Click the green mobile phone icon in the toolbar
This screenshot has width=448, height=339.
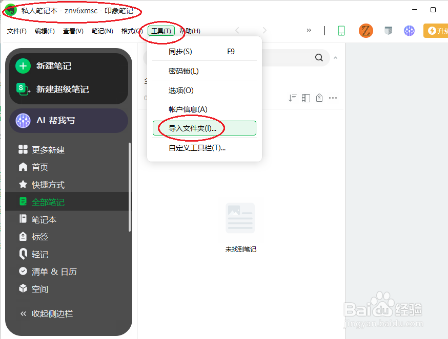pos(341,31)
